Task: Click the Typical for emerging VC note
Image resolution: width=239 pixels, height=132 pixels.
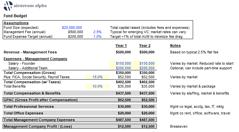Action: (148, 32)
